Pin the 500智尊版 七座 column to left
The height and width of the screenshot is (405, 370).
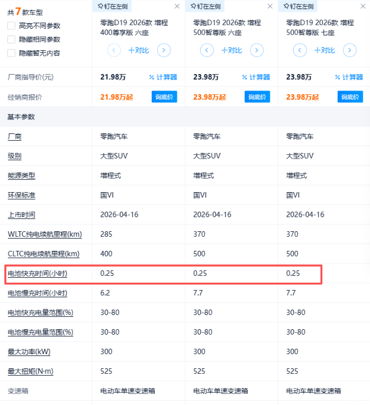coord(298,6)
